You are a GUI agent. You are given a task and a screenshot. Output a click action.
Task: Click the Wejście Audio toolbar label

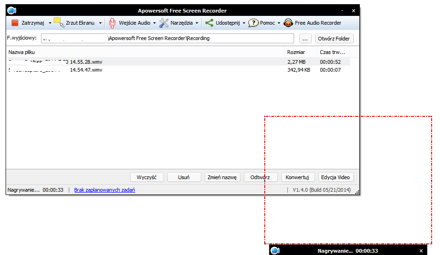point(134,23)
